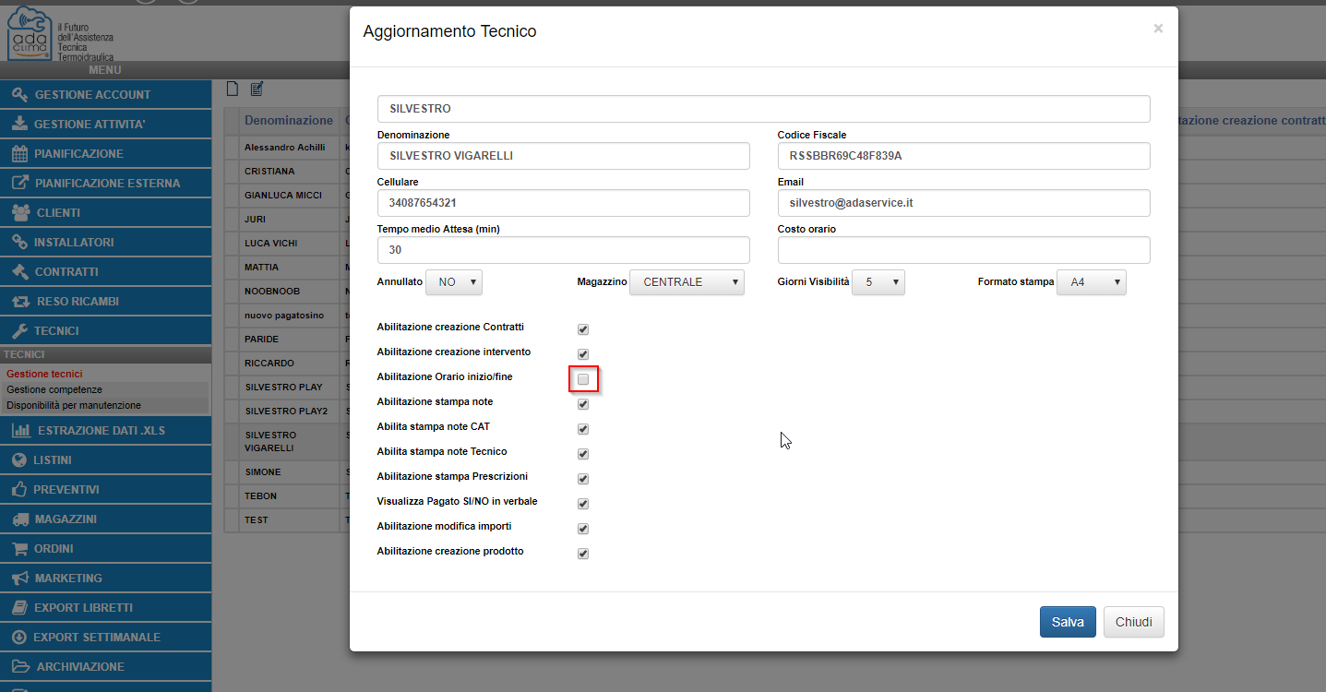This screenshot has width=1326, height=692.
Task: Toggle Abilita stampa note Tecnico checkbox
Action: pyautogui.click(x=583, y=454)
